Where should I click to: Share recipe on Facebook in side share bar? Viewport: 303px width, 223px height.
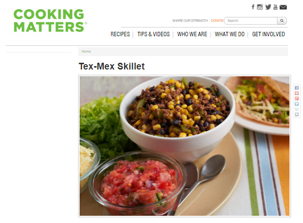(297, 88)
